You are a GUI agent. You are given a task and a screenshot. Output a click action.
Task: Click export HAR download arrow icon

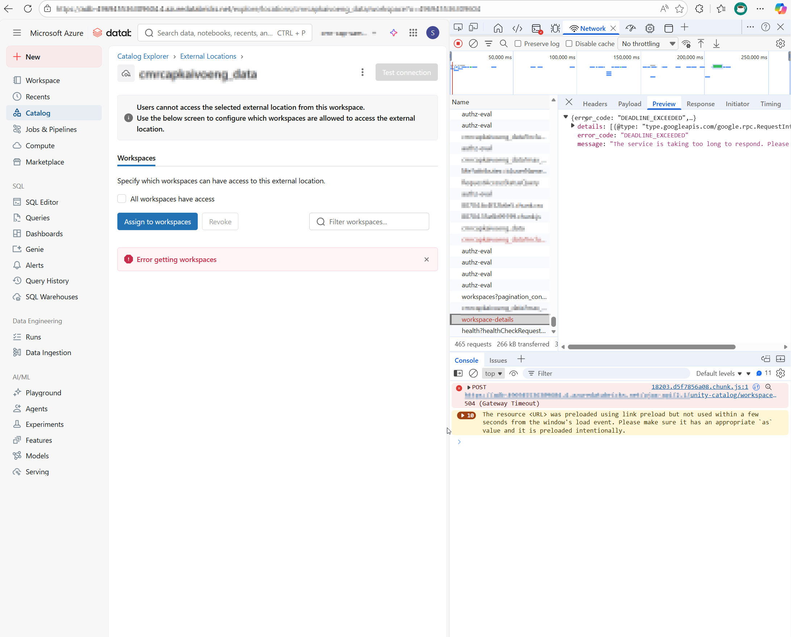[716, 44]
